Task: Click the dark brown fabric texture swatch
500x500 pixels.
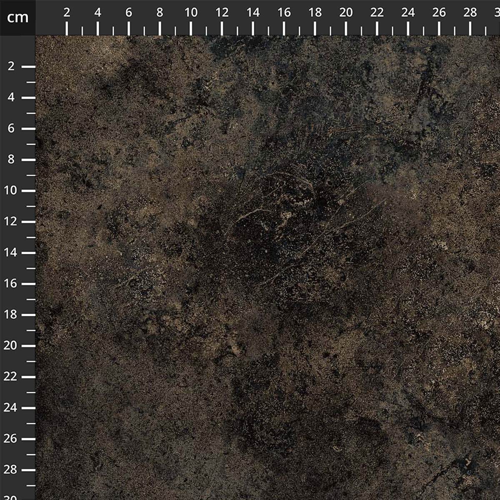Action: 267,267
